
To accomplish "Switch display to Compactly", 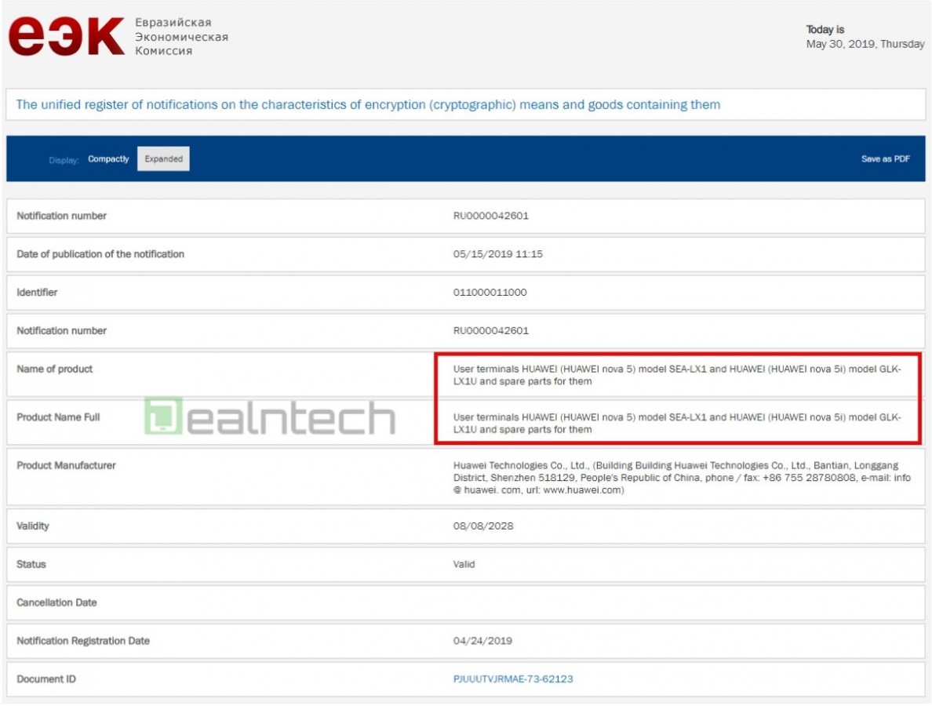I will click(108, 159).
